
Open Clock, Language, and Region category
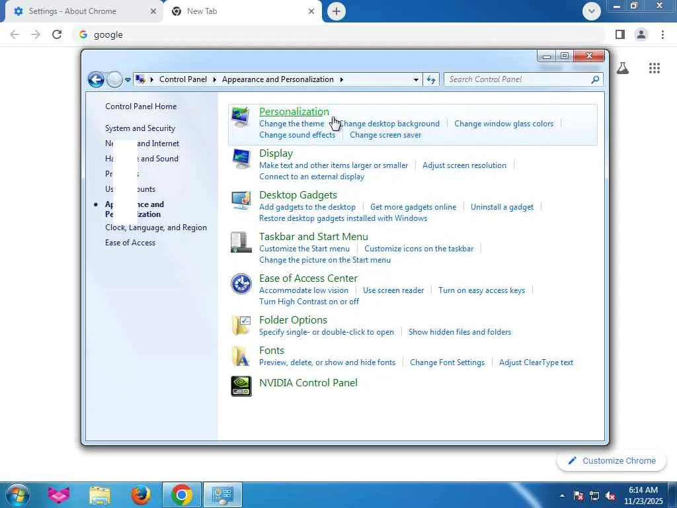pos(156,228)
